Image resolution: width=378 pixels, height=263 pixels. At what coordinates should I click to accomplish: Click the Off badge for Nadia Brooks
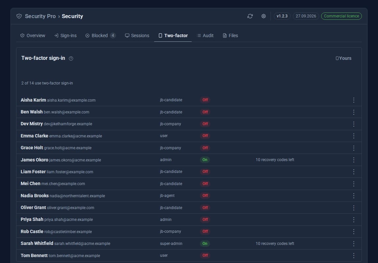[205, 196]
